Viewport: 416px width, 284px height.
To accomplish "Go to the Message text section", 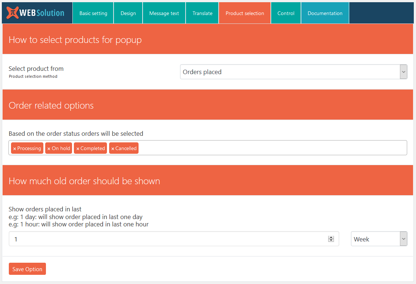I will [164, 13].
